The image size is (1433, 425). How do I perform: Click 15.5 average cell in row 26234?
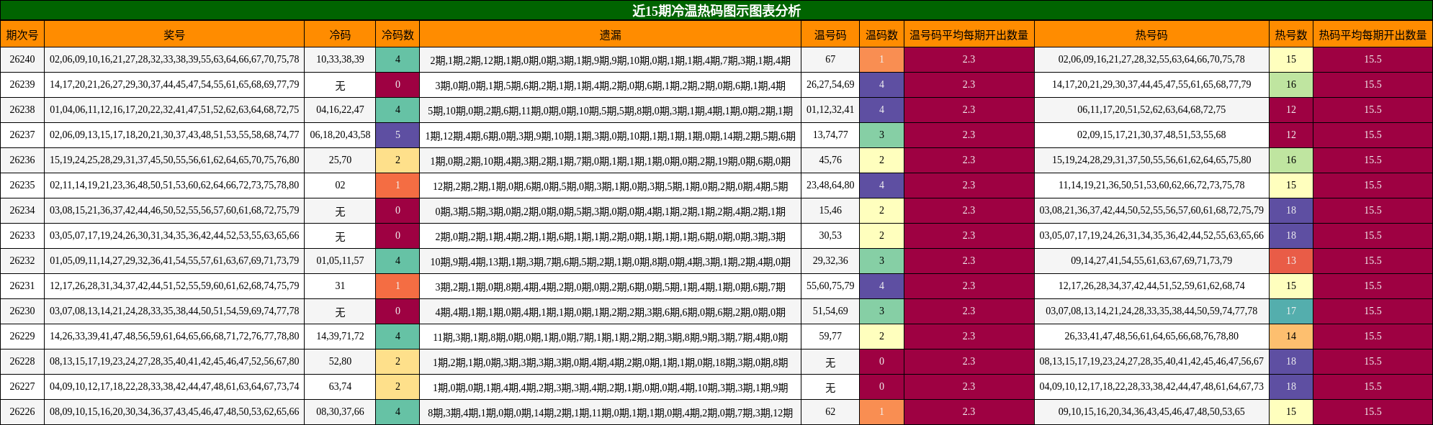click(1373, 211)
